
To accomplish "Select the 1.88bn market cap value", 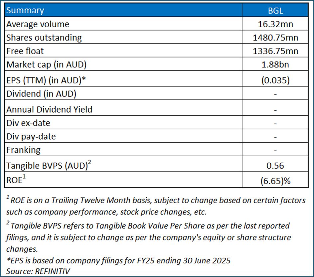I will point(275,65).
